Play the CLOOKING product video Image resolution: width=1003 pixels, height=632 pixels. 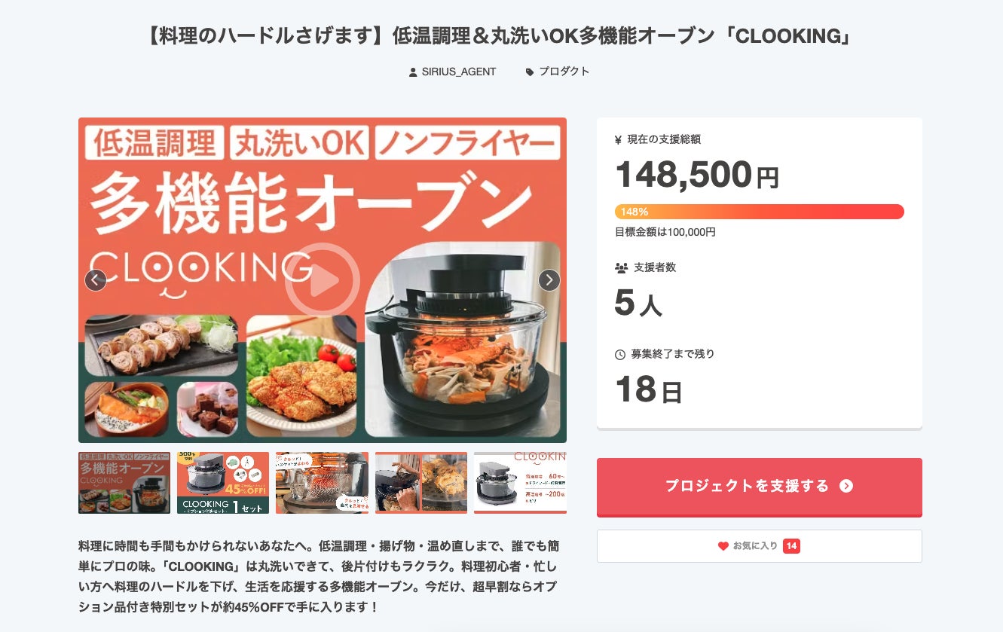click(x=323, y=280)
